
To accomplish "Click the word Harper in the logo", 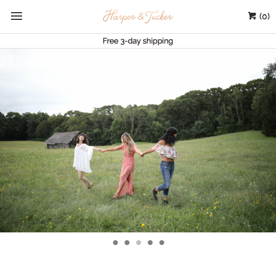I will [119, 17].
